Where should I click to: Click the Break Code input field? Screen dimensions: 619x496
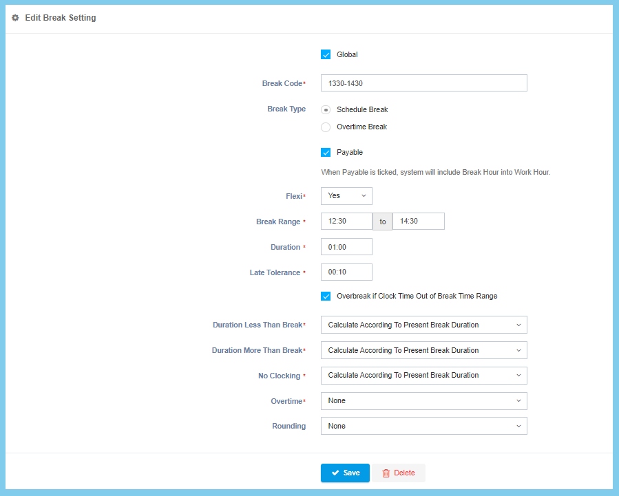pyautogui.click(x=423, y=83)
